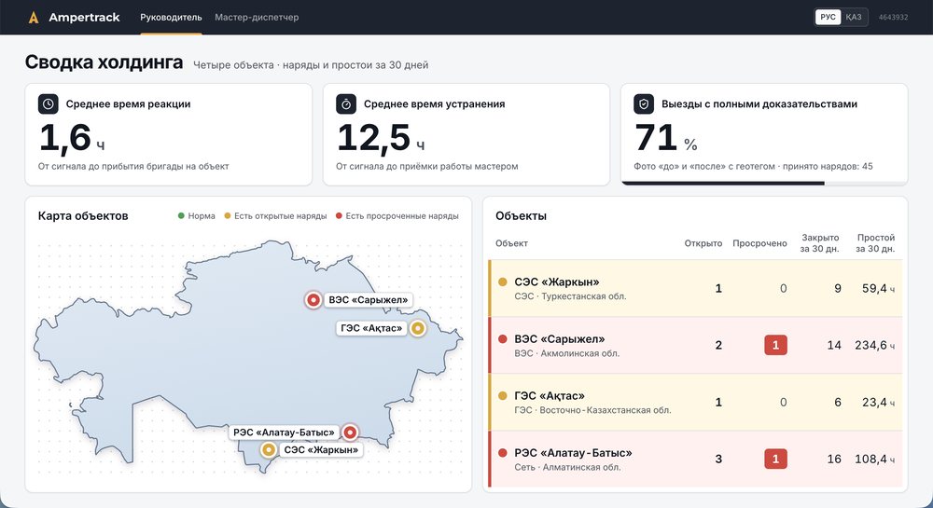Click the red map pin for ВЭС «Сарыжел»
This screenshot has height=508, width=933.
coord(313,300)
